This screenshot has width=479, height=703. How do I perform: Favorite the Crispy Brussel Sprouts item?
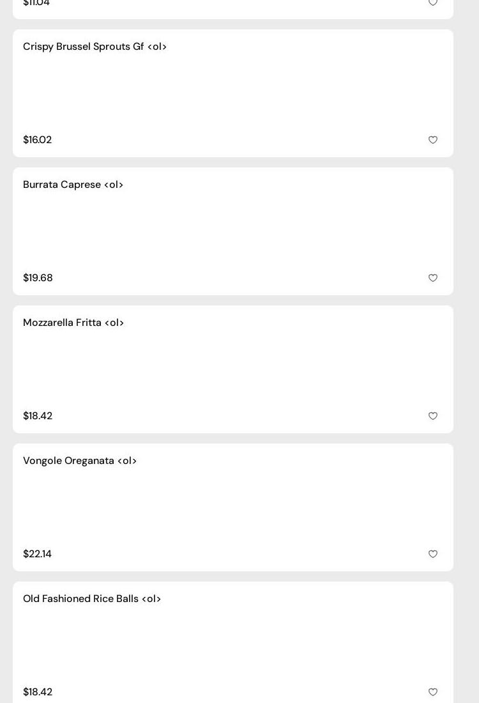(x=433, y=140)
